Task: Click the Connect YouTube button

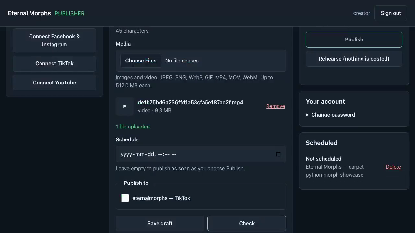Action: [x=54, y=83]
